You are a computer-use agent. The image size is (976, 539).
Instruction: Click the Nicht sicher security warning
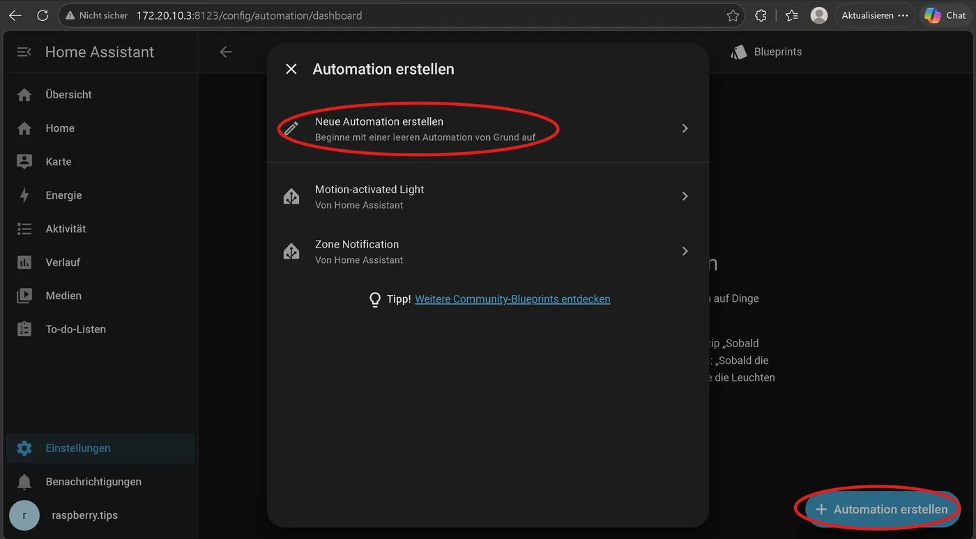(x=96, y=15)
